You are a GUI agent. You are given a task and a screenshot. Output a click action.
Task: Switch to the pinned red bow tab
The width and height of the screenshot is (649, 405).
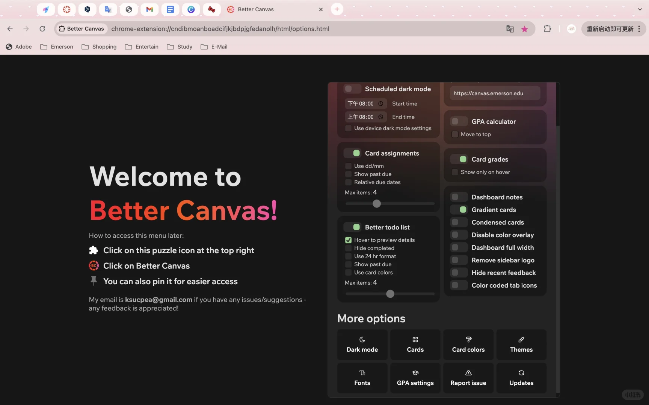212,9
